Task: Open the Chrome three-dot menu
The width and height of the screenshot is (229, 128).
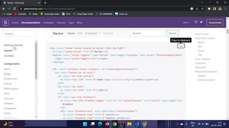Action: coord(225,9)
